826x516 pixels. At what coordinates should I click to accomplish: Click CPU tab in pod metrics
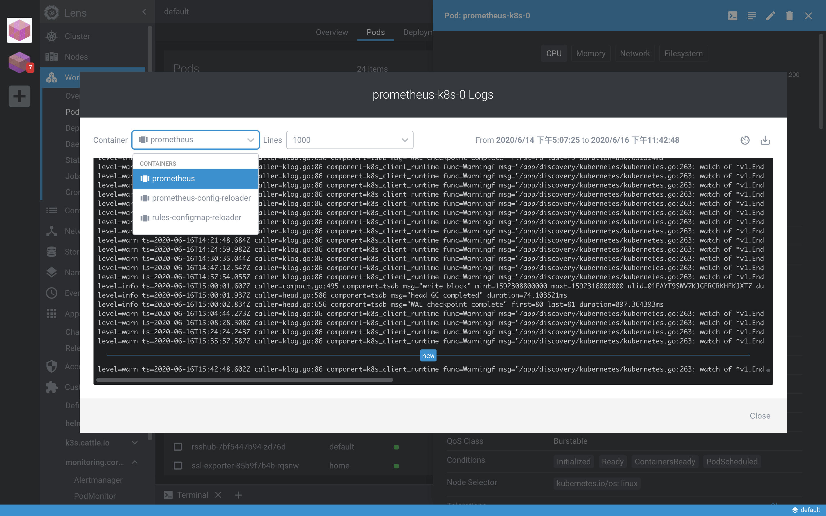(554, 54)
